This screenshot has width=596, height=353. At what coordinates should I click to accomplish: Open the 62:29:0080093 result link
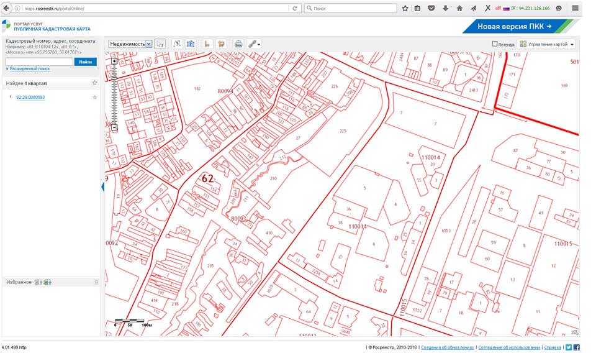click(x=30, y=98)
